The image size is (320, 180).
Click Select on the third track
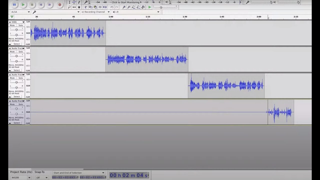coord(17,96)
